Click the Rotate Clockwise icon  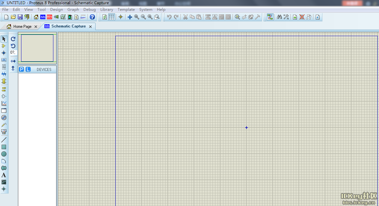(x=13, y=39)
